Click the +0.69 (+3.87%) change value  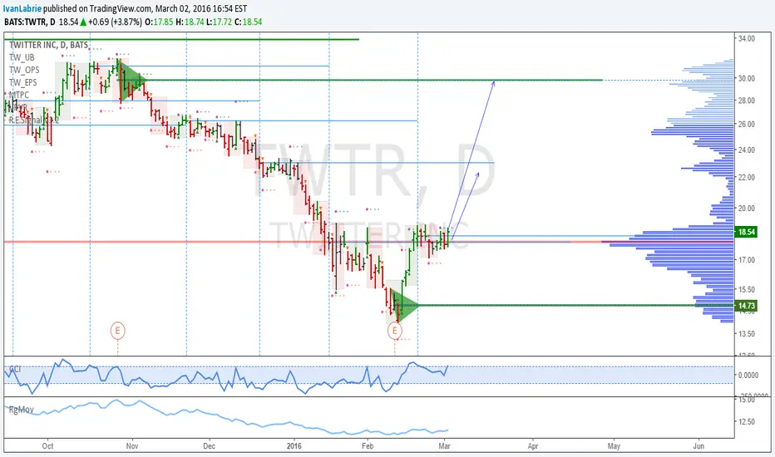115,22
